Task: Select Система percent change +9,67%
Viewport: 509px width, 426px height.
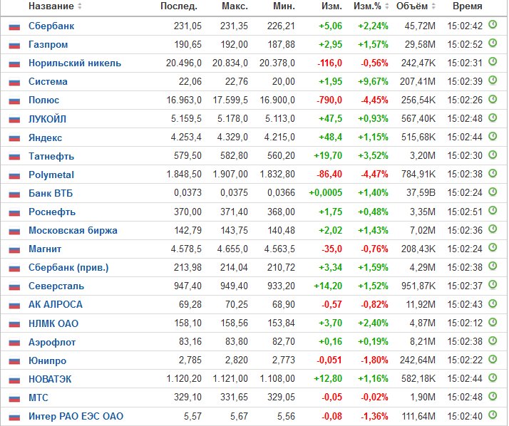Action: pos(373,81)
